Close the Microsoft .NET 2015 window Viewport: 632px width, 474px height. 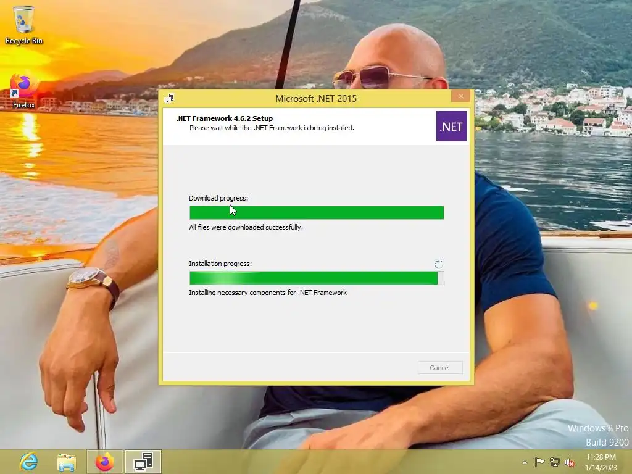460,96
